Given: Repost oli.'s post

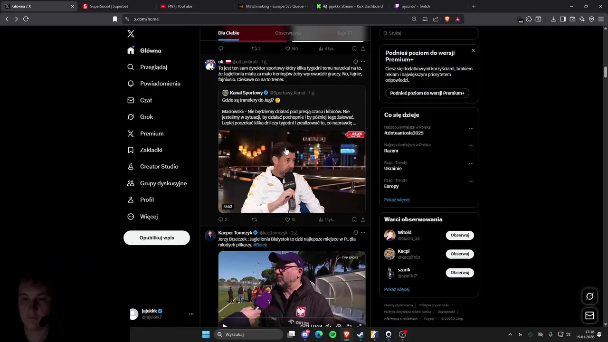Looking at the screenshot, I should pos(254,219).
